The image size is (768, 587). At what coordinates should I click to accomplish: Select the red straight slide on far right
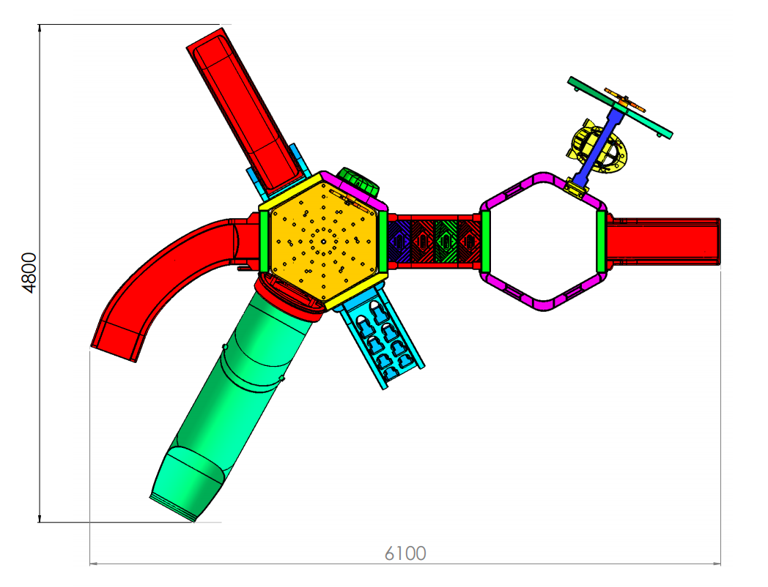663,240
